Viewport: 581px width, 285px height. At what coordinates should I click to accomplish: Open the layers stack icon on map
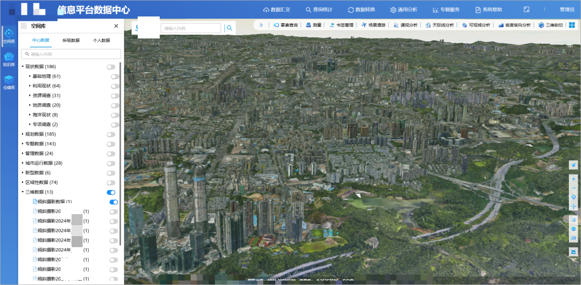click(x=574, y=229)
